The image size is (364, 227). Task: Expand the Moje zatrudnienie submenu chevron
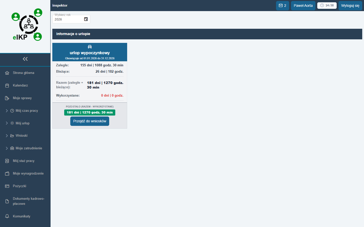pos(7,148)
